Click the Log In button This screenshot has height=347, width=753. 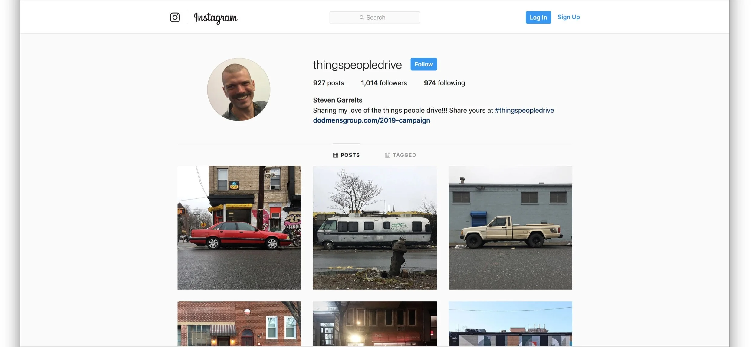[538, 17]
